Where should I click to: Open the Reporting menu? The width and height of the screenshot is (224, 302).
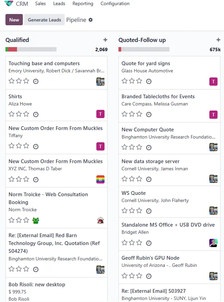pyautogui.click(x=83, y=3)
